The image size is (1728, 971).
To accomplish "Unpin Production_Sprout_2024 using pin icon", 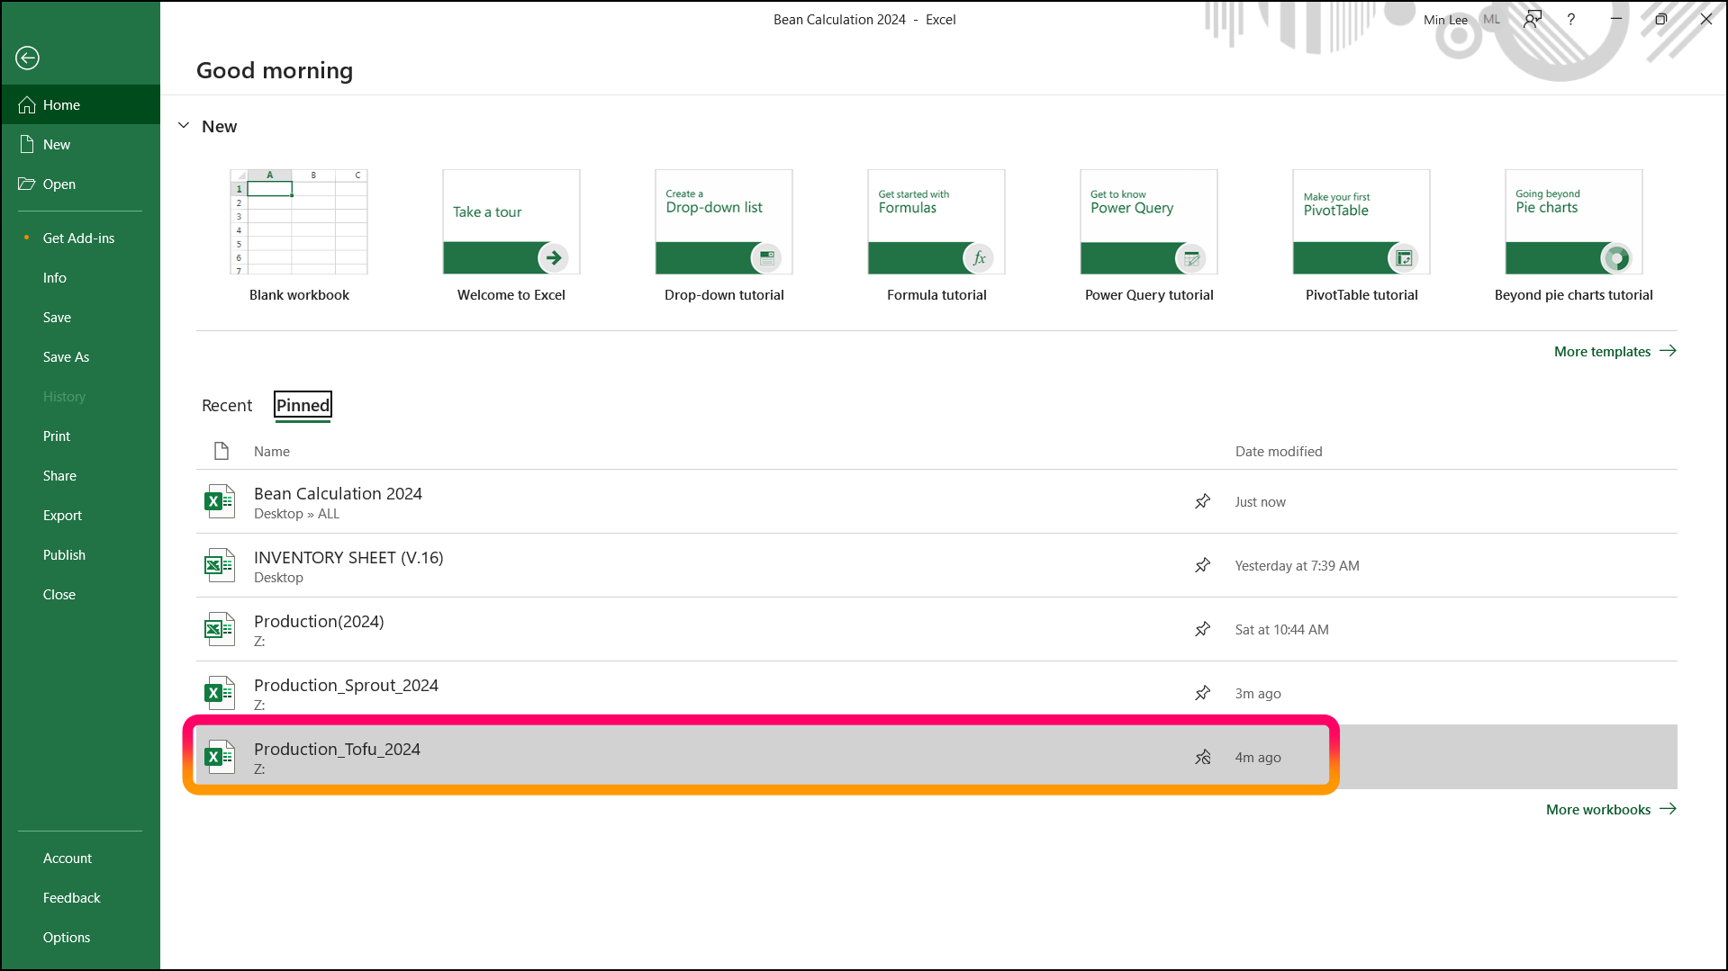I will click(x=1202, y=693).
